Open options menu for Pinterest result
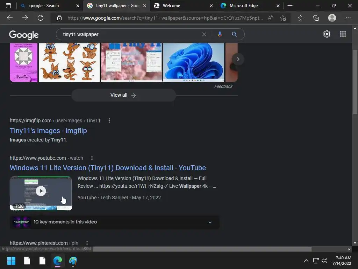358x269 pixels. pyautogui.click(x=87, y=243)
